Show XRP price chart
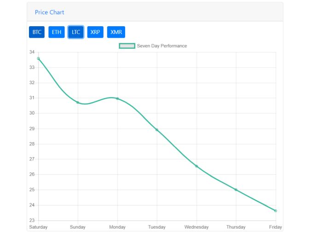The height and width of the screenshot is (235, 313). point(95,32)
